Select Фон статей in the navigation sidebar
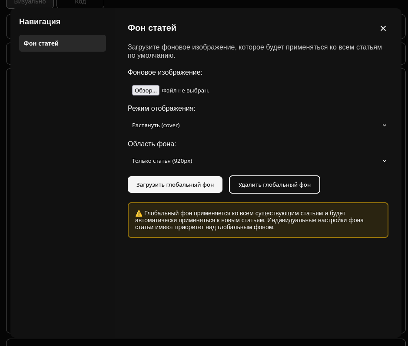 click(x=63, y=43)
